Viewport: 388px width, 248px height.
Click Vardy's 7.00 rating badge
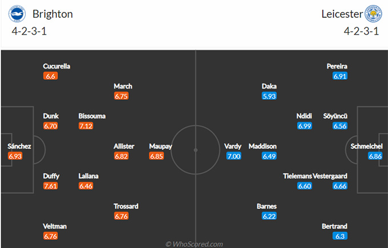coord(233,156)
